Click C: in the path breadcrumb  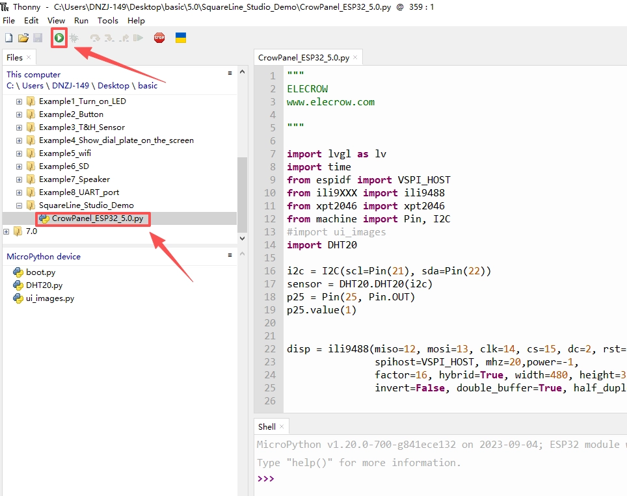(10, 86)
